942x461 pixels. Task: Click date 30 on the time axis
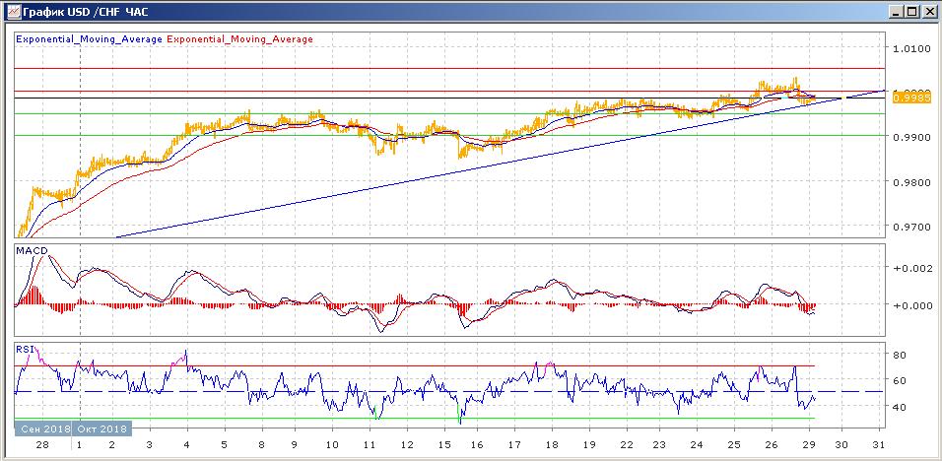coord(841,445)
